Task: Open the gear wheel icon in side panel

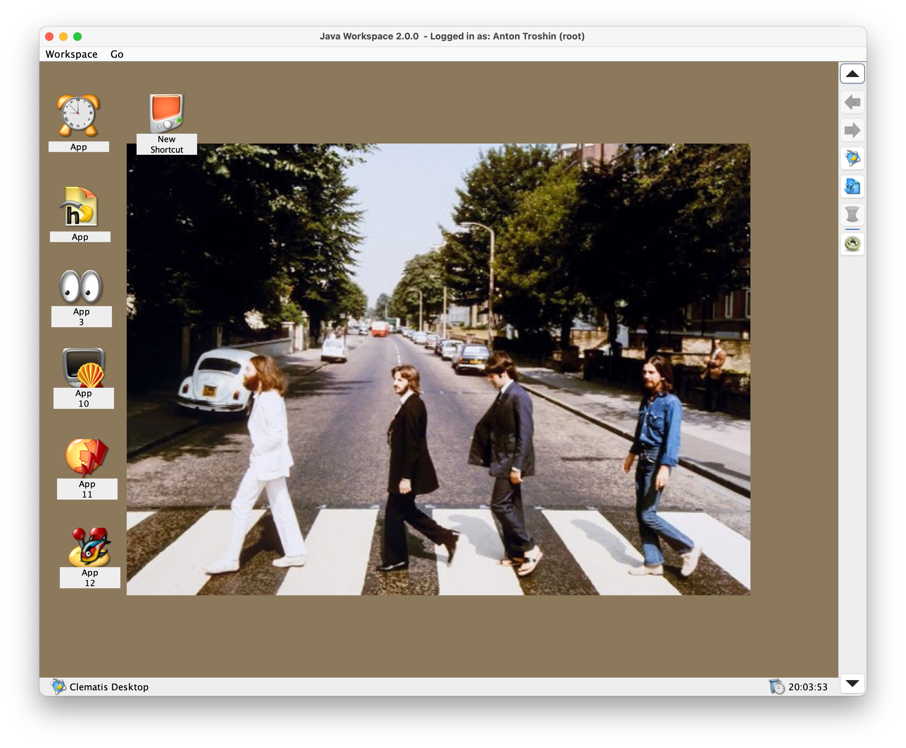Action: click(x=852, y=244)
